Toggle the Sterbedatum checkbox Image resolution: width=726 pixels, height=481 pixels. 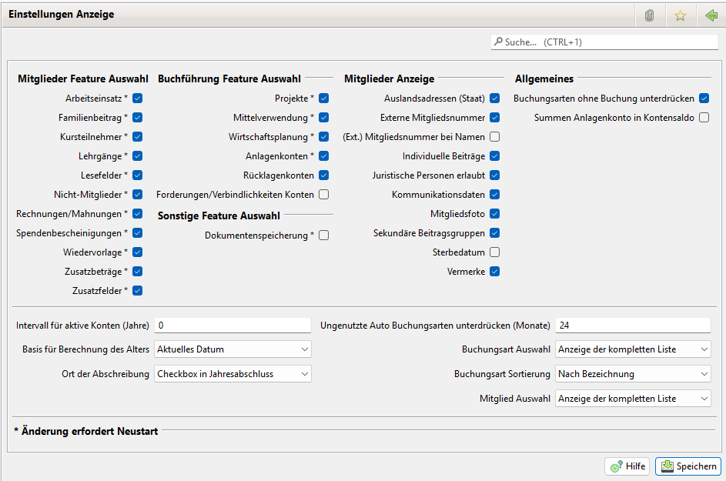coord(495,252)
